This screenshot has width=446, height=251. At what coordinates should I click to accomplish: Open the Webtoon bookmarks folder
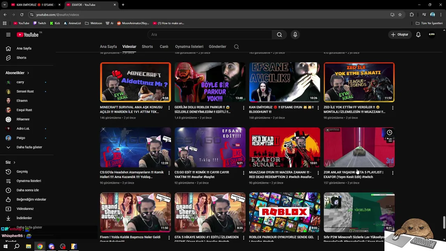pos(93,23)
